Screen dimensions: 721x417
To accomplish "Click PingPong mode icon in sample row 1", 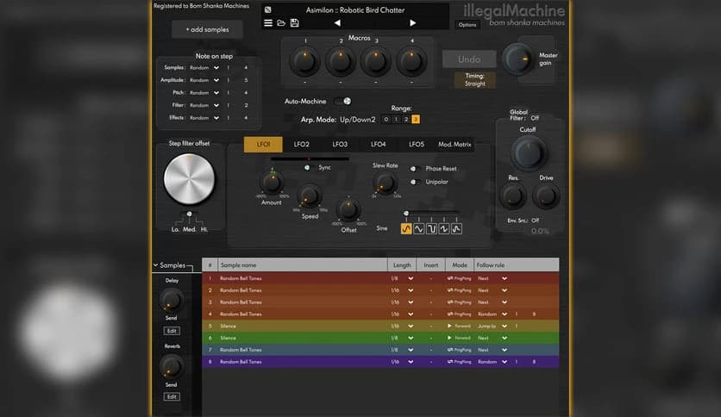I will coord(450,278).
